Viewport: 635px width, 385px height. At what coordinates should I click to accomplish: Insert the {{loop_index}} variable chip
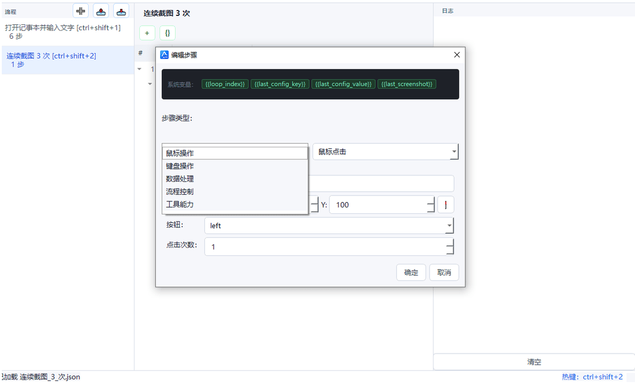225,84
